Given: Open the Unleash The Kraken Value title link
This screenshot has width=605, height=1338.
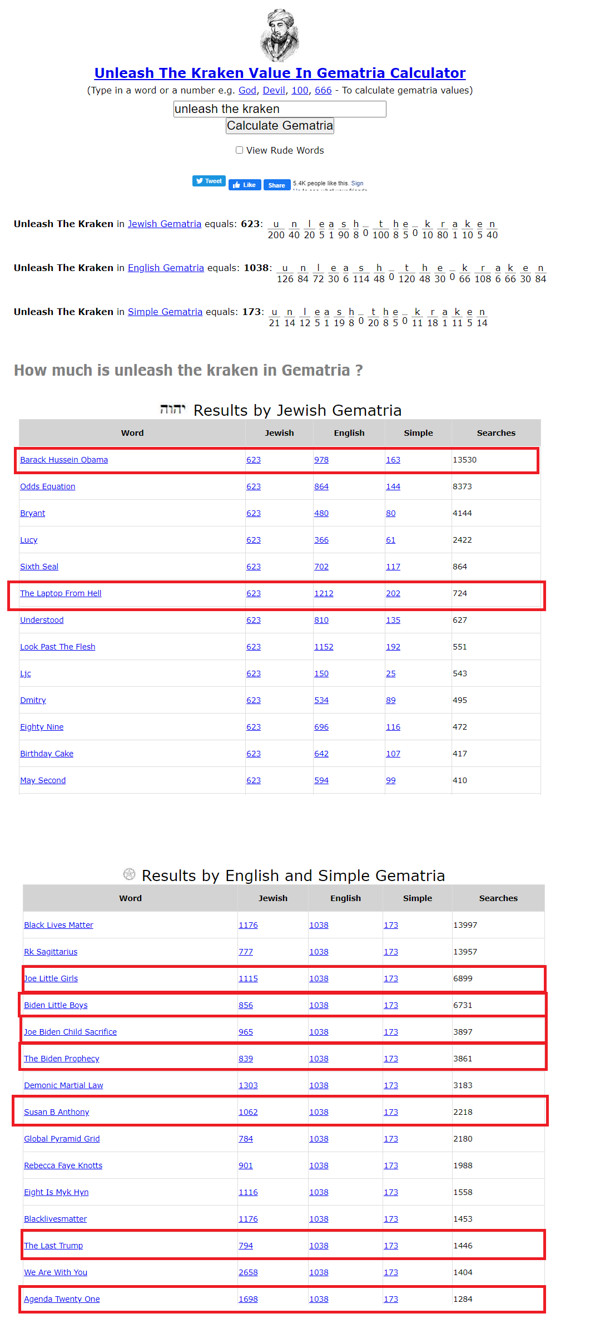Looking at the screenshot, I should point(280,73).
